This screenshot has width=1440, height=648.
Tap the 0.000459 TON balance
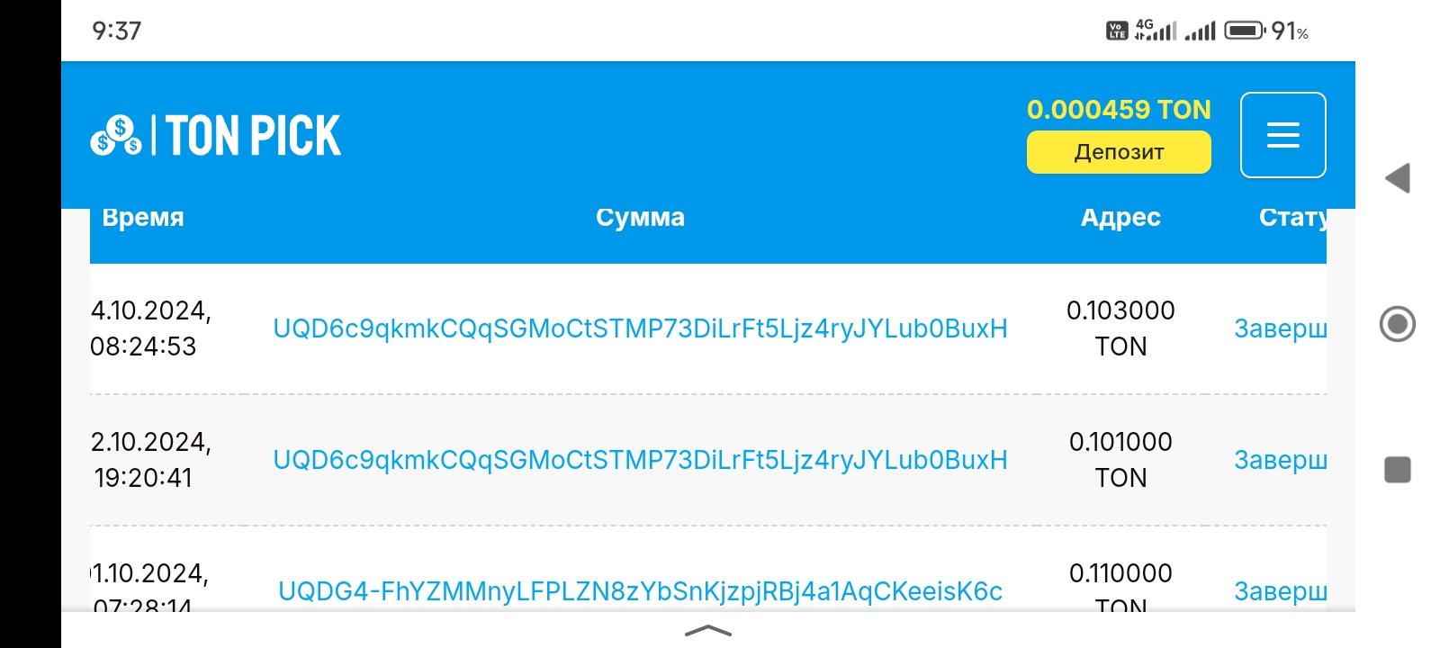[1119, 110]
